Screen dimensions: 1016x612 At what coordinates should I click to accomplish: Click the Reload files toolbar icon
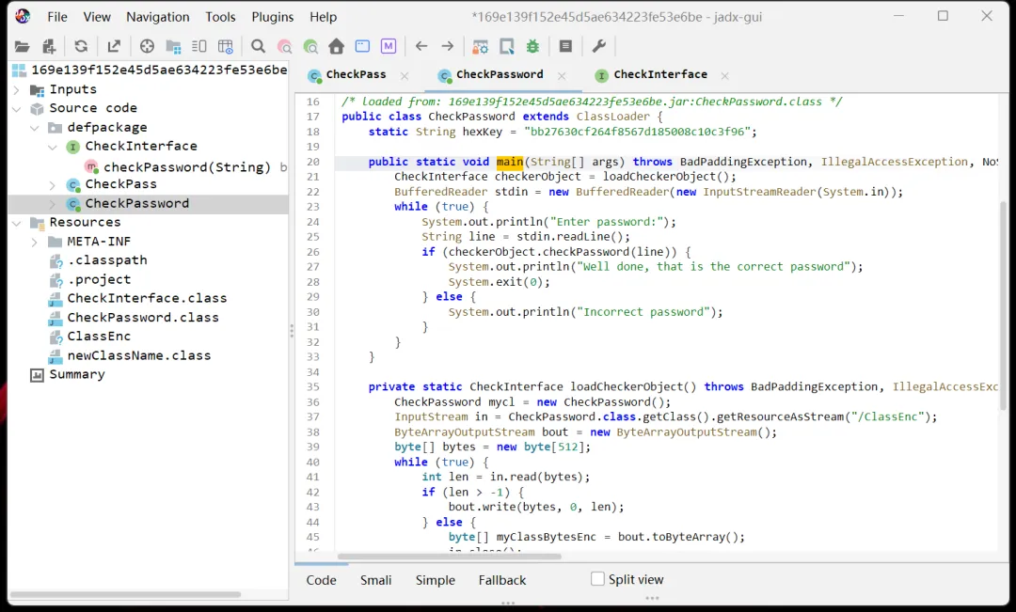click(x=81, y=46)
